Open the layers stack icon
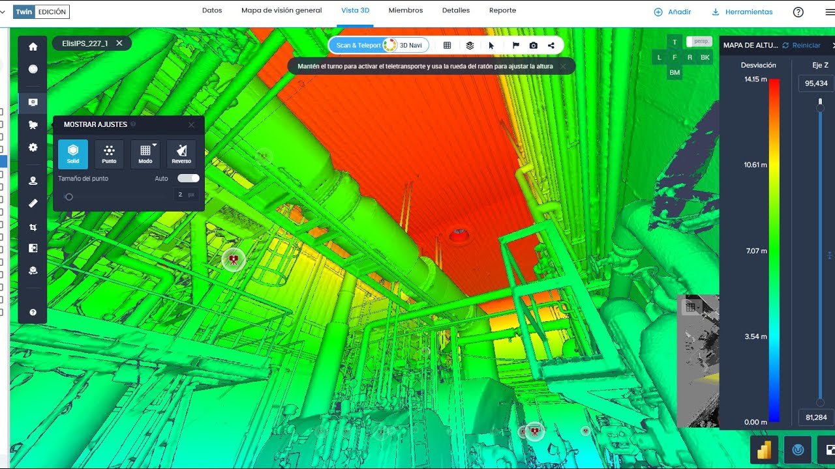Screen dimensions: 835x469 (x=470, y=46)
